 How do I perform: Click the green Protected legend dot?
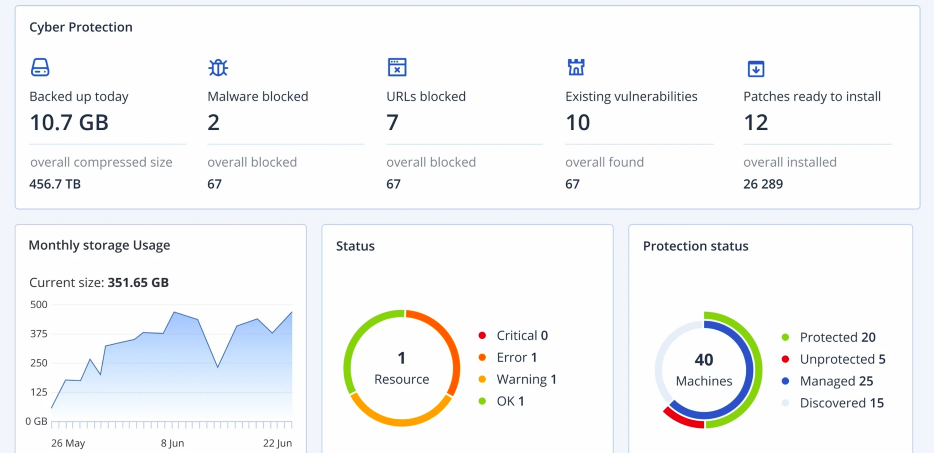pyautogui.click(x=785, y=337)
